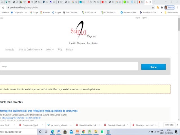180x135 pixels.
Task: Click the POR PTB2 language indicator
Action: click(x=162, y=132)
